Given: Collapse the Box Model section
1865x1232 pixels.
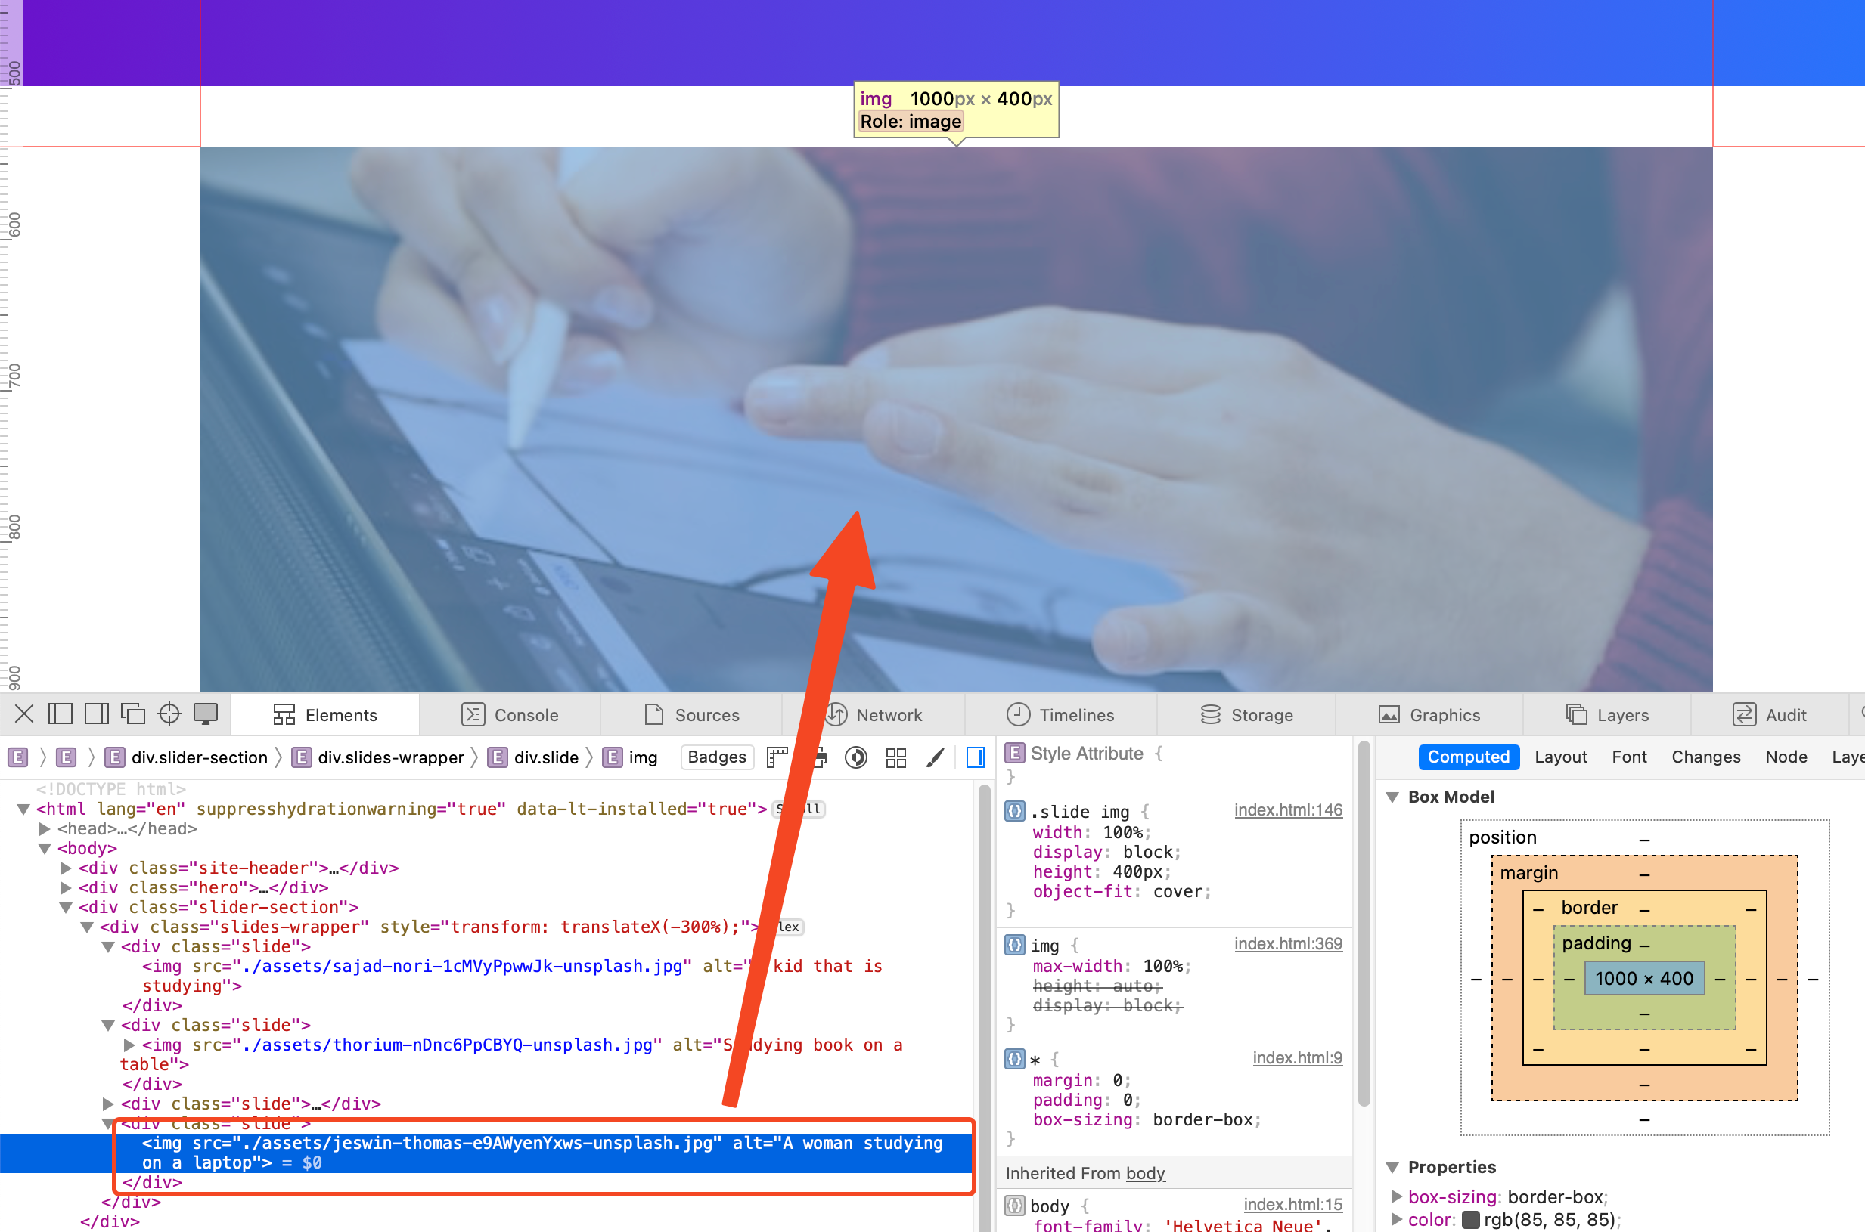Looking at the screenshot, I should [1394, 797].
